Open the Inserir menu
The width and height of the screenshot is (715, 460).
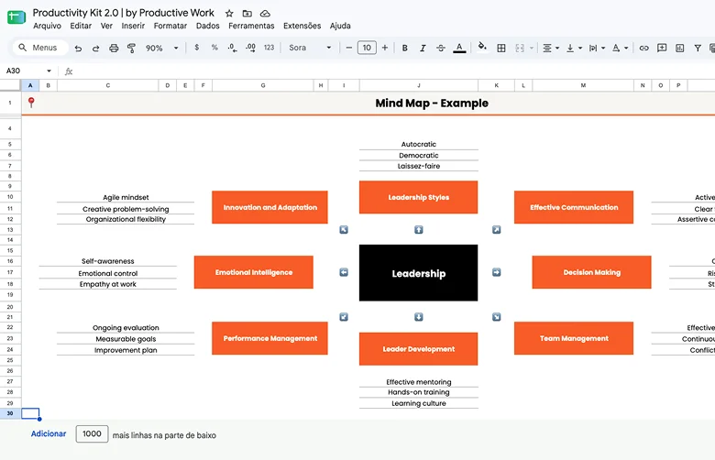tap(133, 26)
